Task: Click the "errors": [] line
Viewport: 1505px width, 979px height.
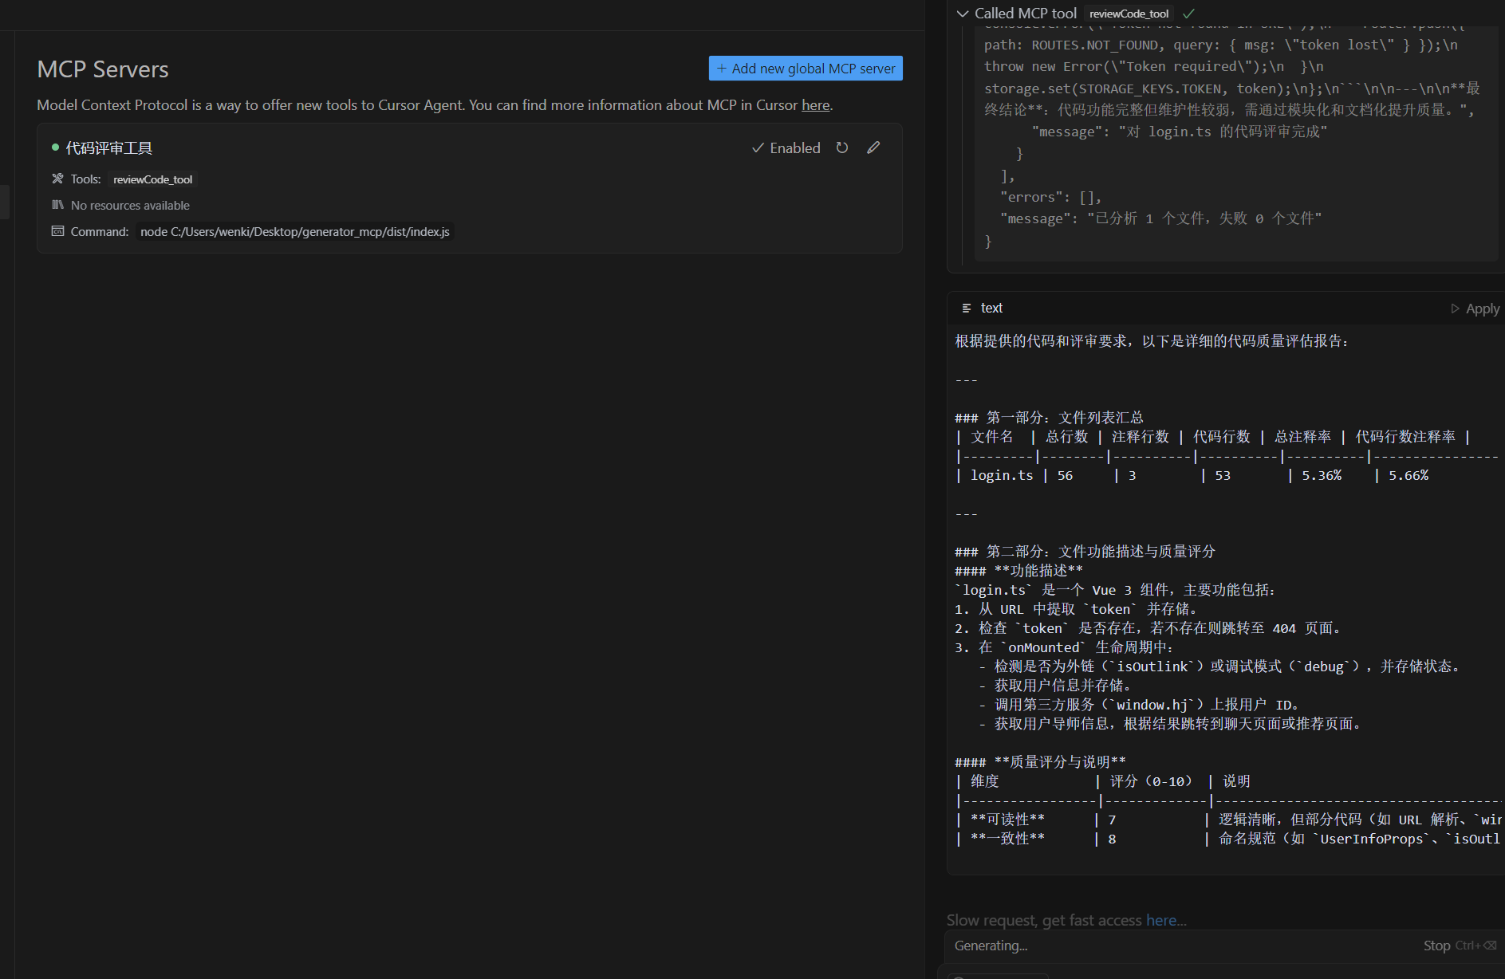Action: (x=1051, y=197)
